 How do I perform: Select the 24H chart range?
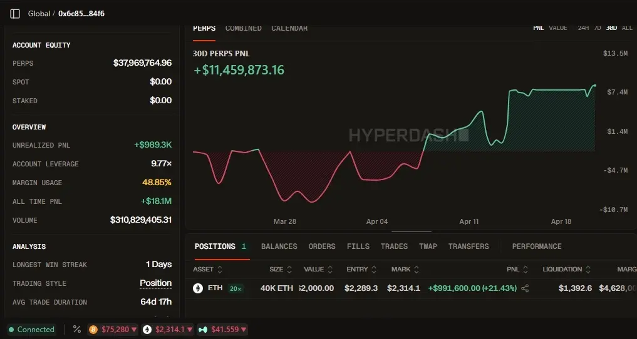[583, 28]
